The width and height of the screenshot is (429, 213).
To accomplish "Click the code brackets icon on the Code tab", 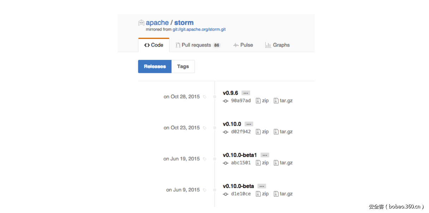I will pyautogui.click(x=147, y=45).
